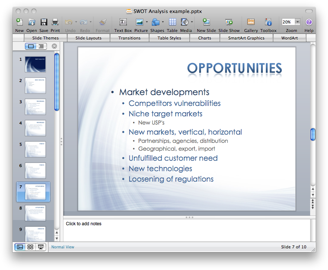Click the Save icon in toolbar
The height and width of the screenshot is (270, 328).
(x=44, y=22)
